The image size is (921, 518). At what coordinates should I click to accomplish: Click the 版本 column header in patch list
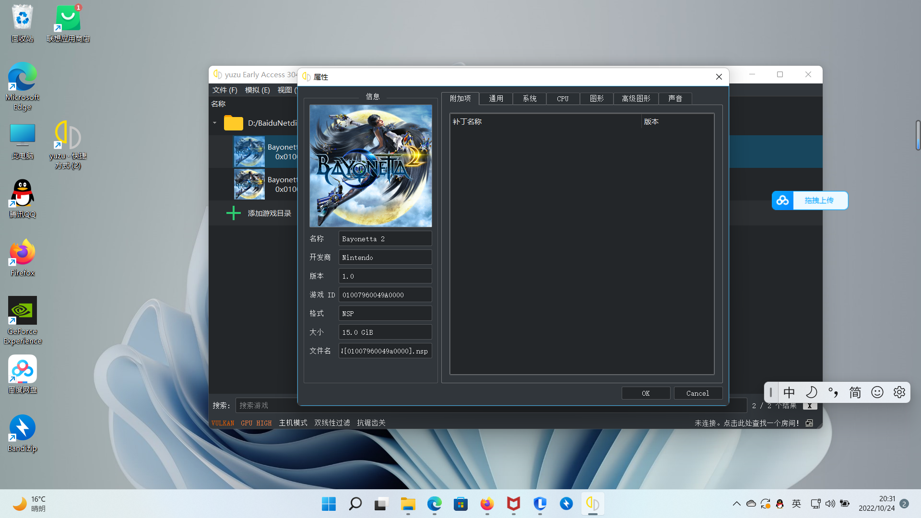tap(677, 122)
